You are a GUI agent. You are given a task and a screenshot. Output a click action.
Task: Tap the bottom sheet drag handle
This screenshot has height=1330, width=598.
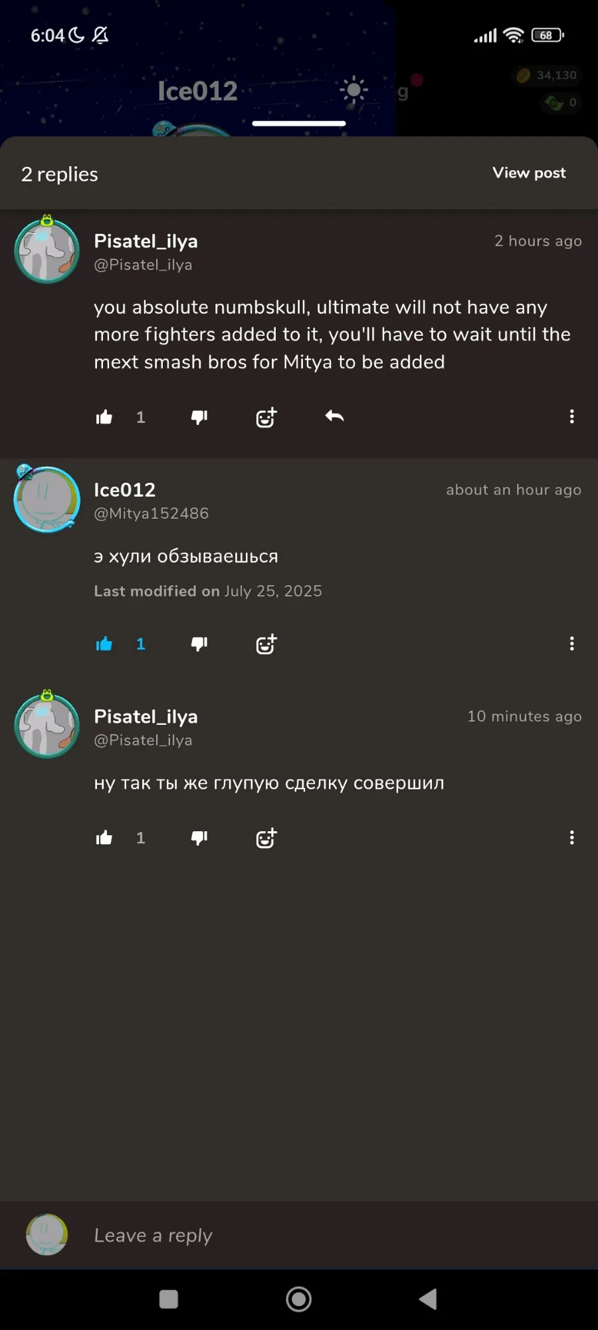click(x=299, y=123)
